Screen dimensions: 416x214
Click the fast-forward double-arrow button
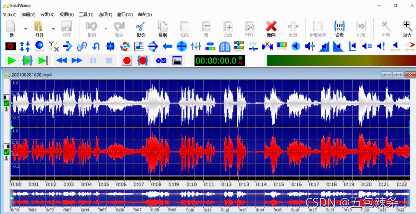[77, 61]
